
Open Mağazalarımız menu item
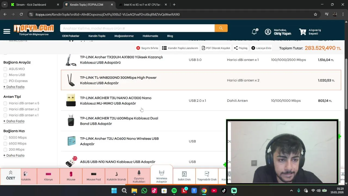point(124,36)
